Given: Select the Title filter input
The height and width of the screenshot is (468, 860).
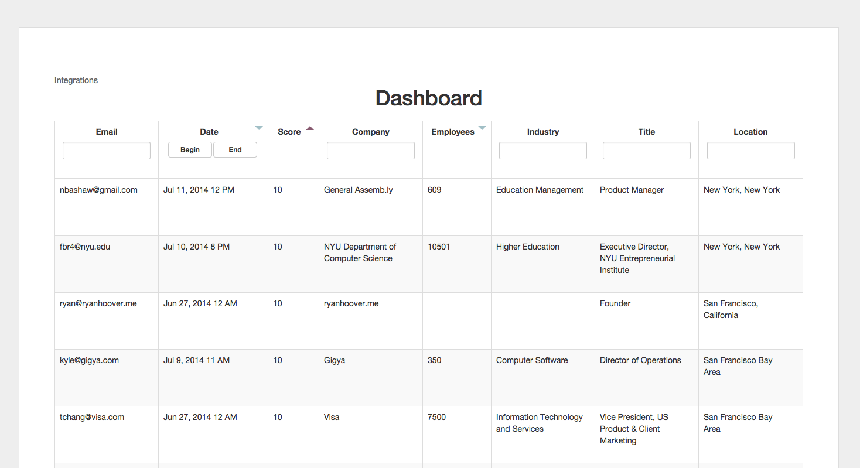Looking at the screenshot, I should pyautogui.click(x=646, y=151).
